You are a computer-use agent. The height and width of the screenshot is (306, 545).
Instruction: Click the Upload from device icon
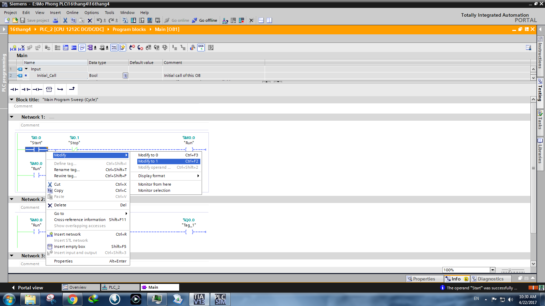tap(142, 20)
